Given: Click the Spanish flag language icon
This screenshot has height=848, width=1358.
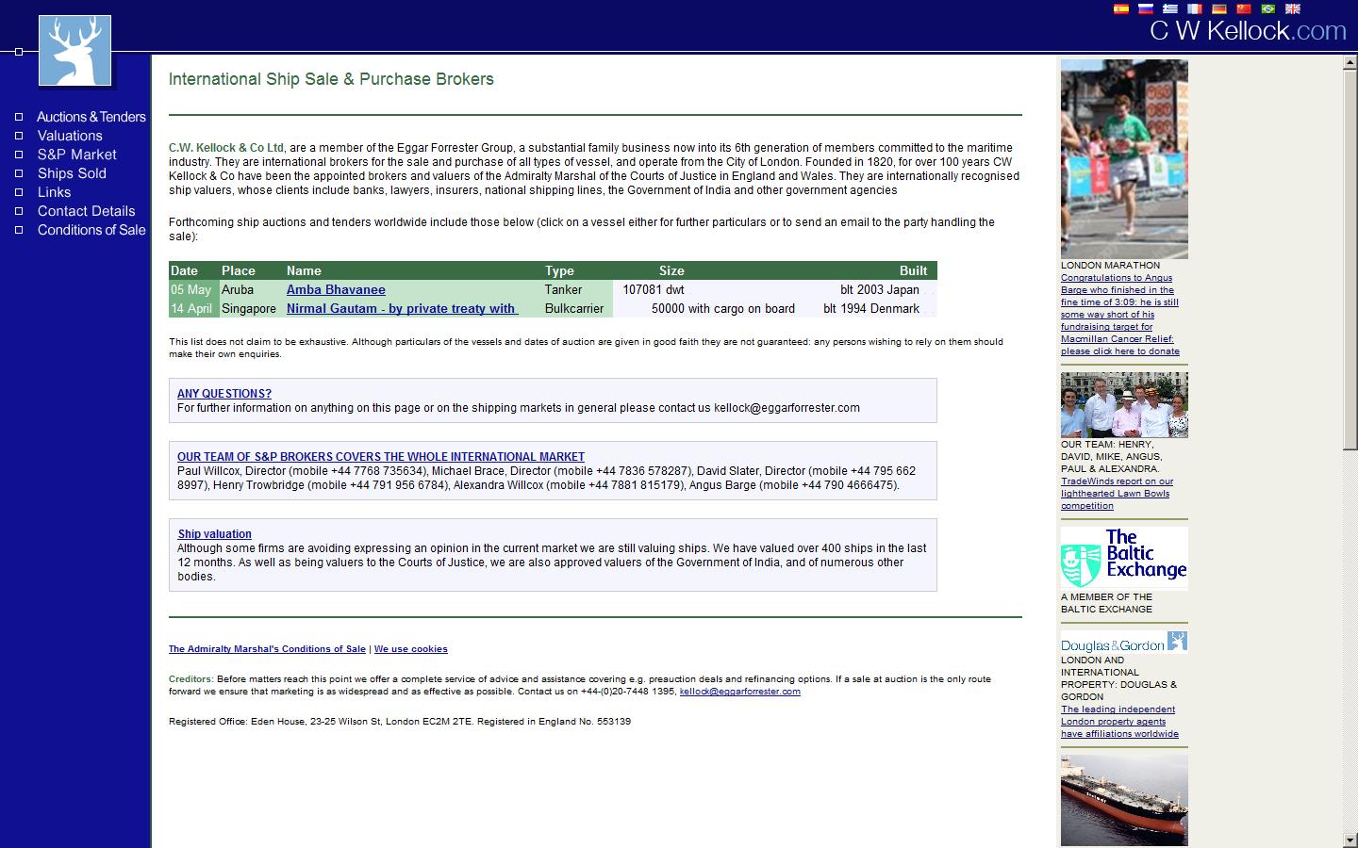Looking at the screenshot, I should point(1121,9).
